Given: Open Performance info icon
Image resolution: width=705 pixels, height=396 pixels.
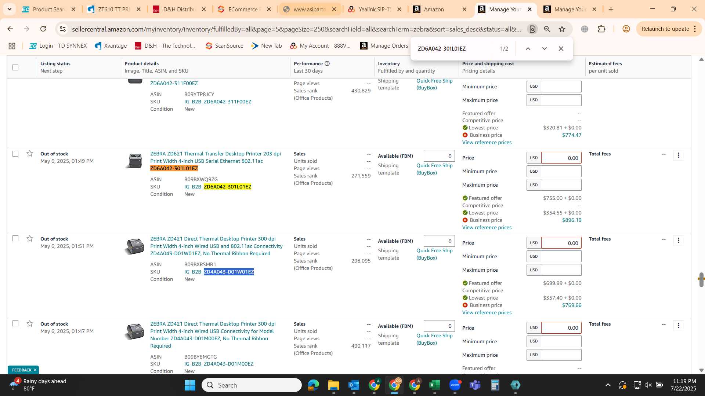Looking at the screenshot, I should [x=327, y=63].
